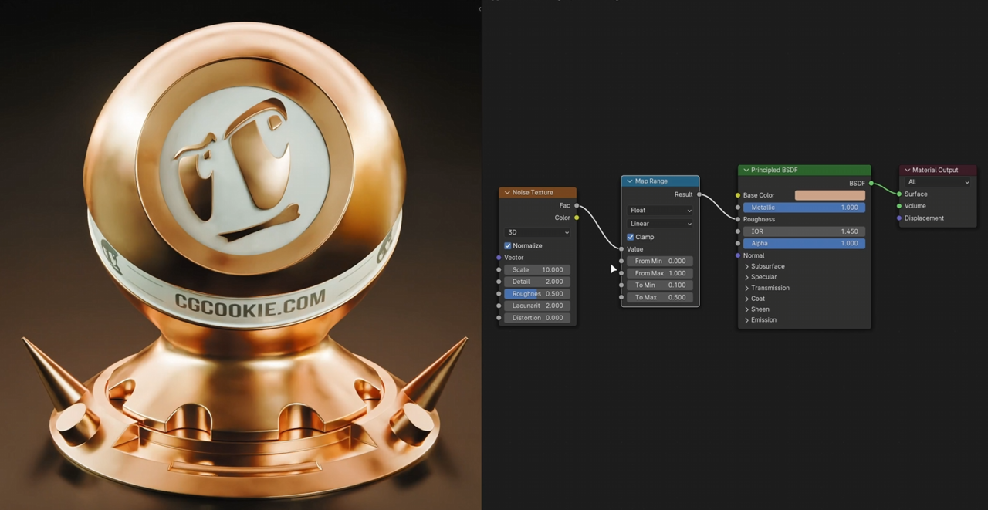Collapse the Principled BSDF node
988x510 pixels.
746,170
